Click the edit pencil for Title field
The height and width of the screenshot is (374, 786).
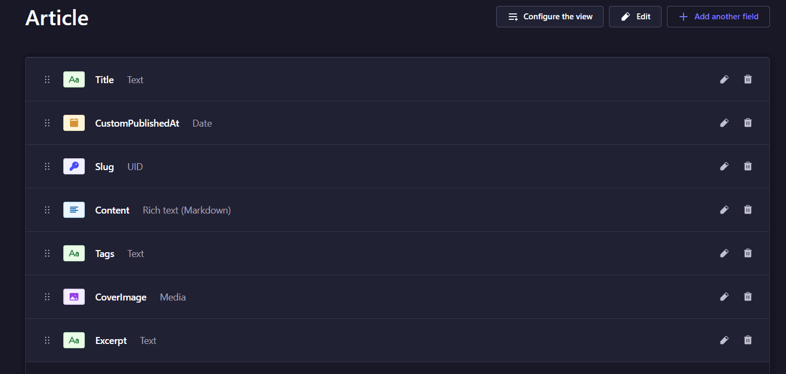724,79
